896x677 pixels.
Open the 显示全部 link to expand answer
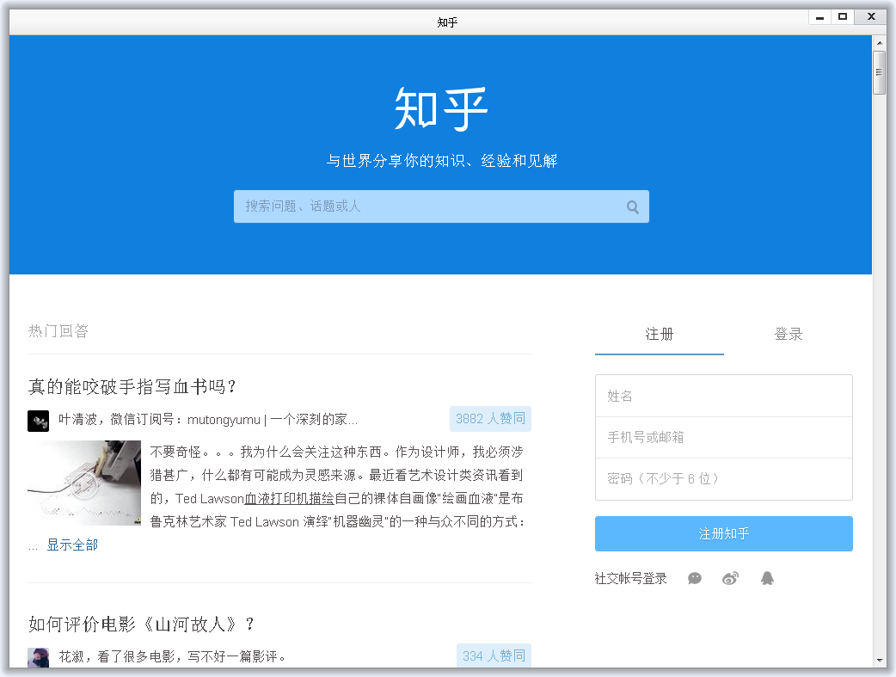(x=72, y=545)
